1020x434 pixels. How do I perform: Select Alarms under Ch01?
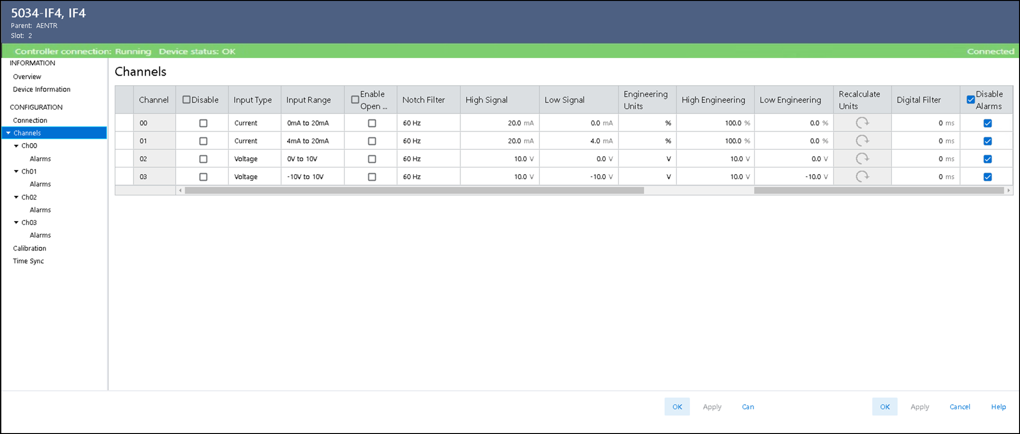pos(40,184)
